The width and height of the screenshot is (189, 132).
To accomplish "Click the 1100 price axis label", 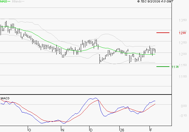I will [183, 76].
